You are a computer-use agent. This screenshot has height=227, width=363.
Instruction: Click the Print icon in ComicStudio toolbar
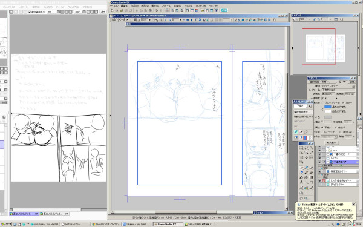click(x=167, y=10)
